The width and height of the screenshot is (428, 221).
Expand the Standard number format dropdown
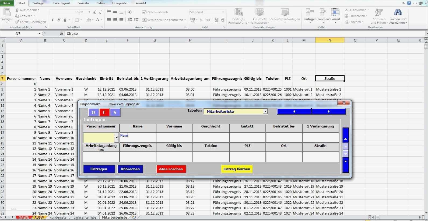[x=223, y=12]
